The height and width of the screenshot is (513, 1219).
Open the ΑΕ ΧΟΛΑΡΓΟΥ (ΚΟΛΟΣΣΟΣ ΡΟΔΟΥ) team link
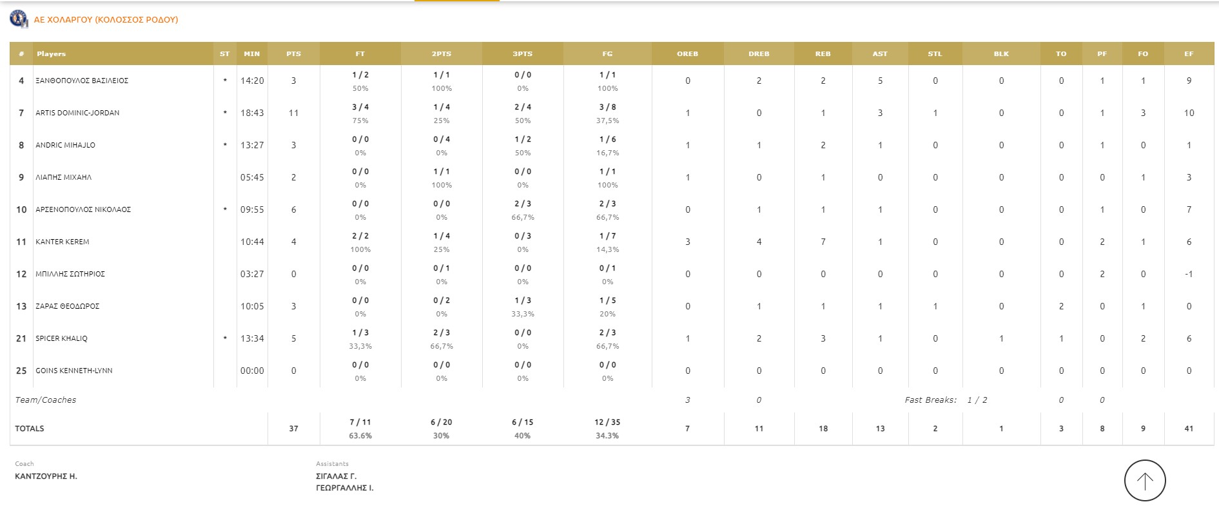click(x=106, y=20)
